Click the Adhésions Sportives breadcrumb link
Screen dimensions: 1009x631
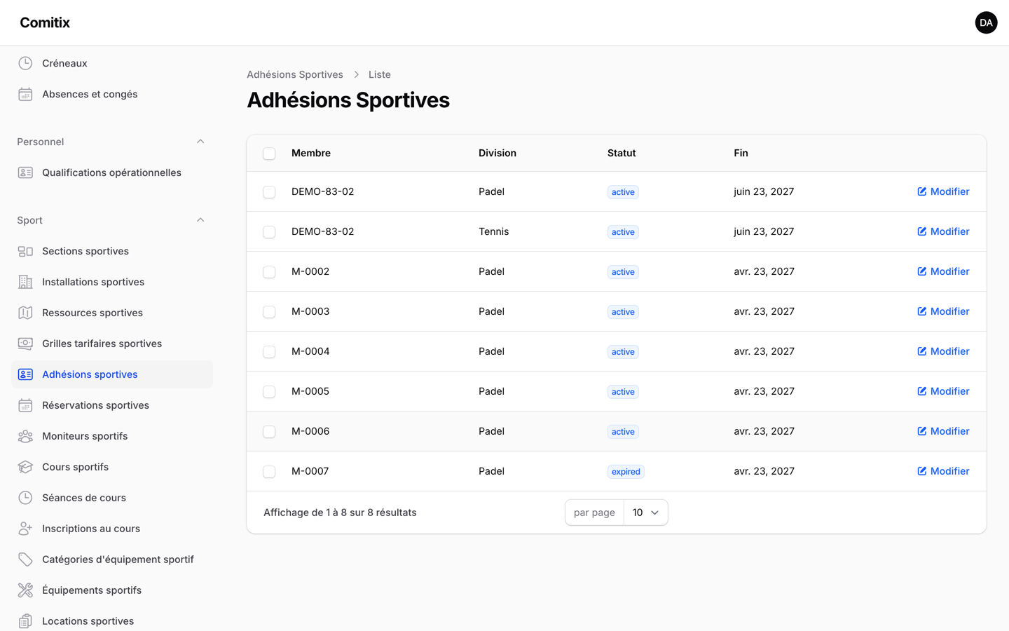pyautogui.click(x=295, y=74)
